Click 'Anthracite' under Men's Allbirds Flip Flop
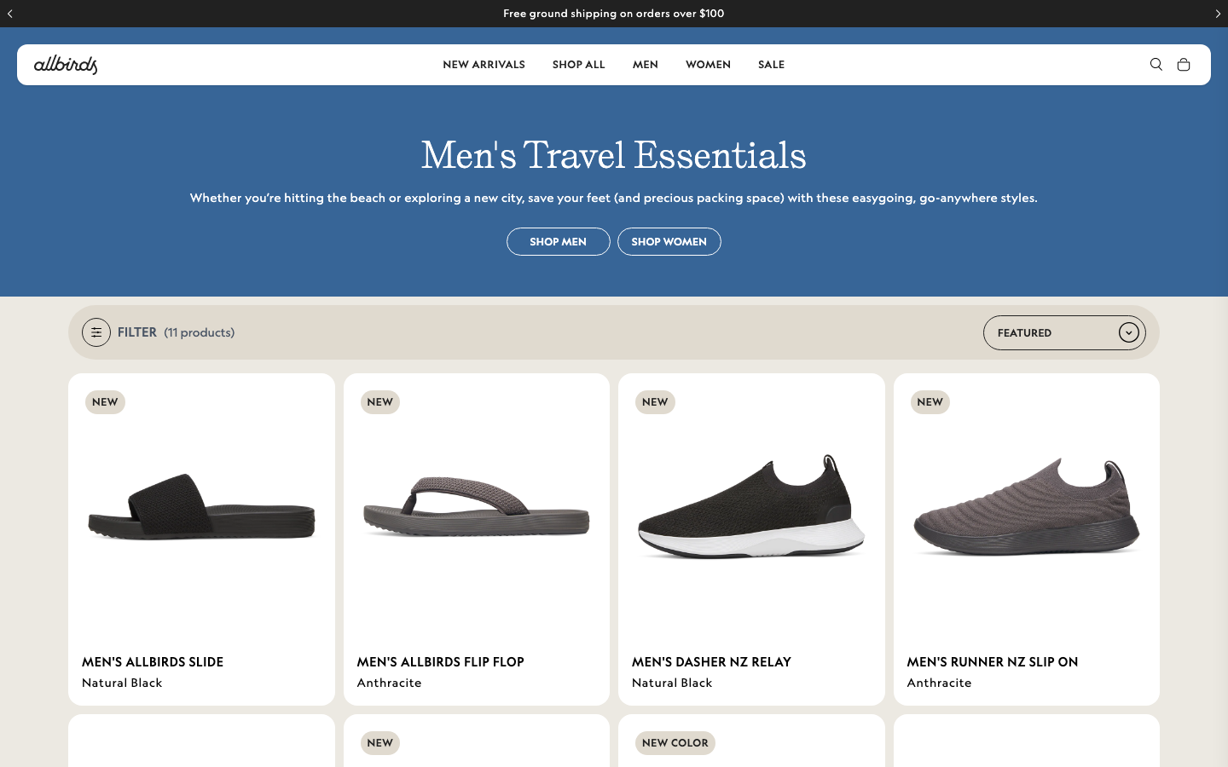Screen dimensions: 1228x767 coord(390,683)
